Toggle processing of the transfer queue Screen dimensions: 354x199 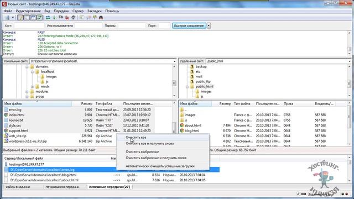coord(54,17)
